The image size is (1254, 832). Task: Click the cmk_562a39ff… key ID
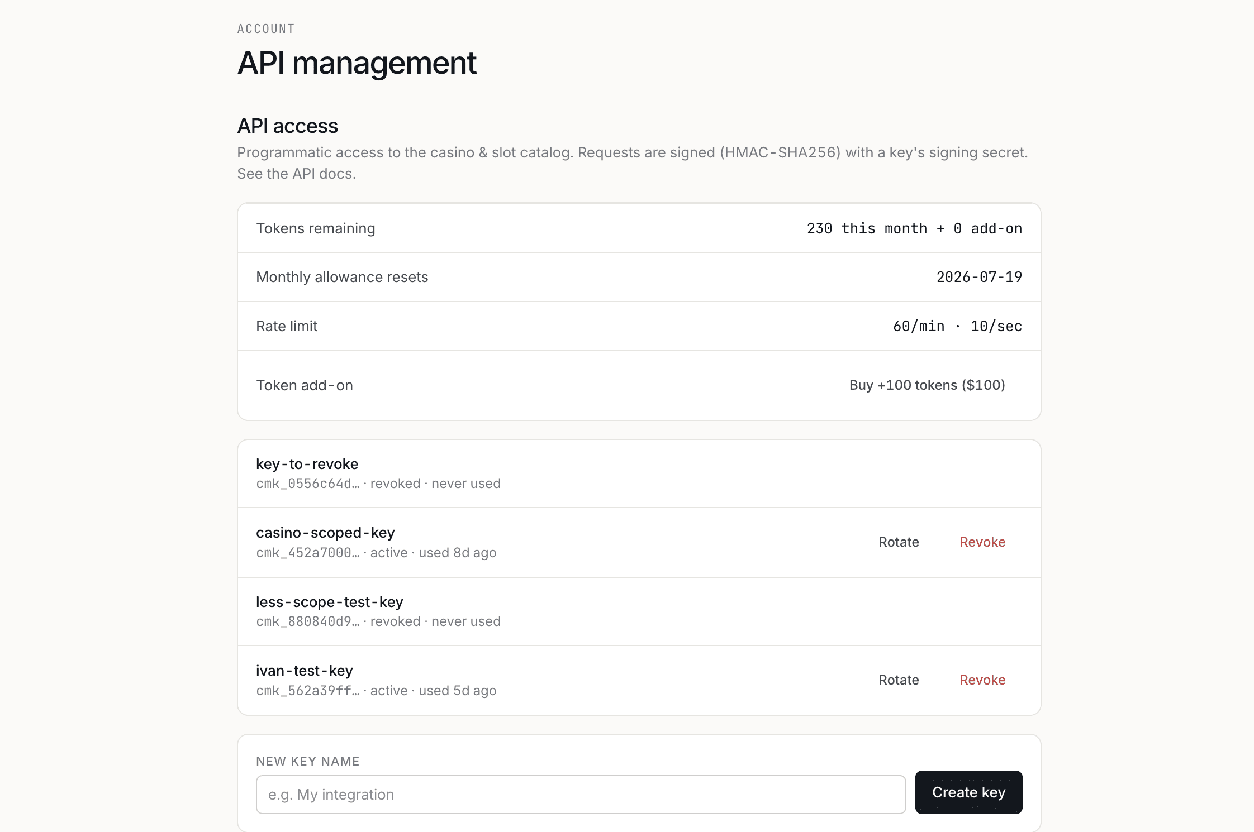point(308,691)
